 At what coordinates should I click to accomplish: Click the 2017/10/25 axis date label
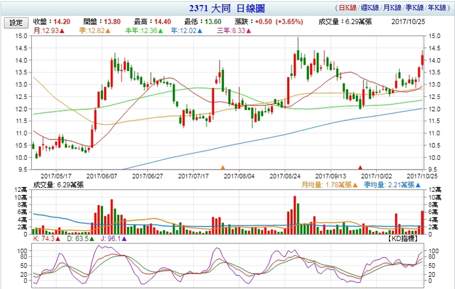[x=422, y=176]
